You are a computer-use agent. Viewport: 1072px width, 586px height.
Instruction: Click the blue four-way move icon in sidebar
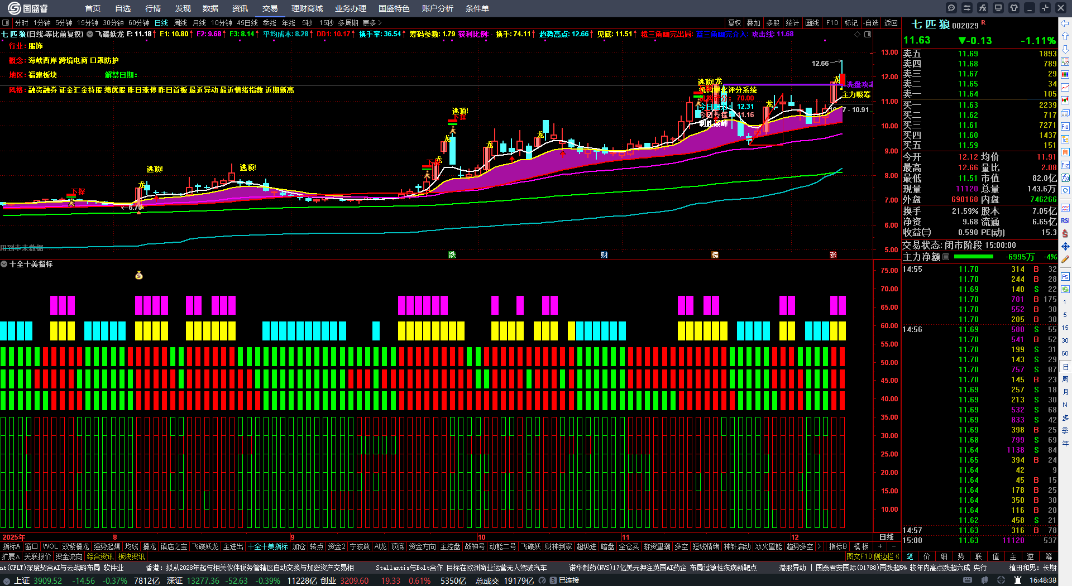point(1065,246)
